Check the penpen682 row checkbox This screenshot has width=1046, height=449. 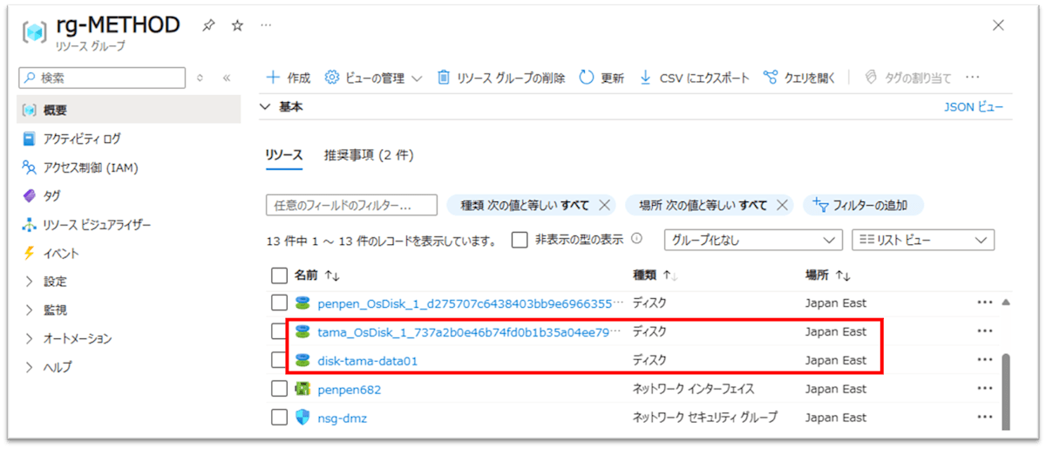[279, 389]
